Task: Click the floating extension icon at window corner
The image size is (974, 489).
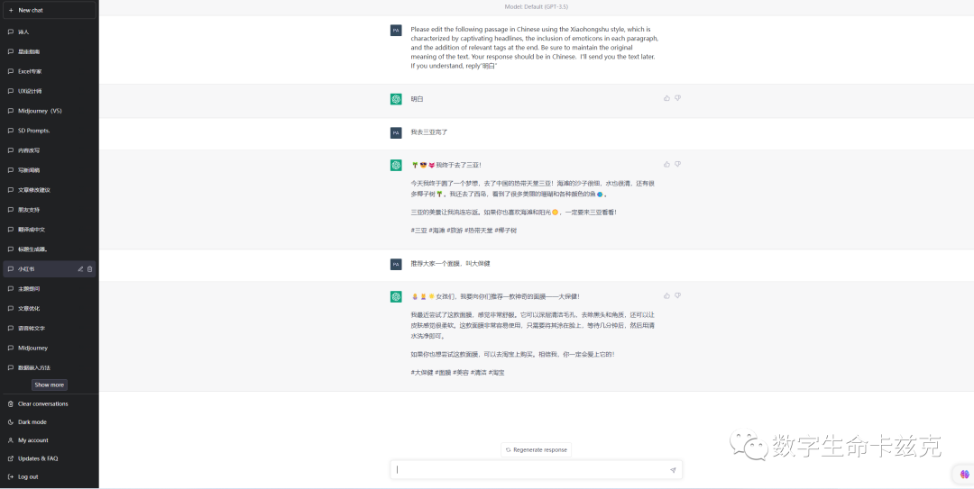Action: click(964, 475)
